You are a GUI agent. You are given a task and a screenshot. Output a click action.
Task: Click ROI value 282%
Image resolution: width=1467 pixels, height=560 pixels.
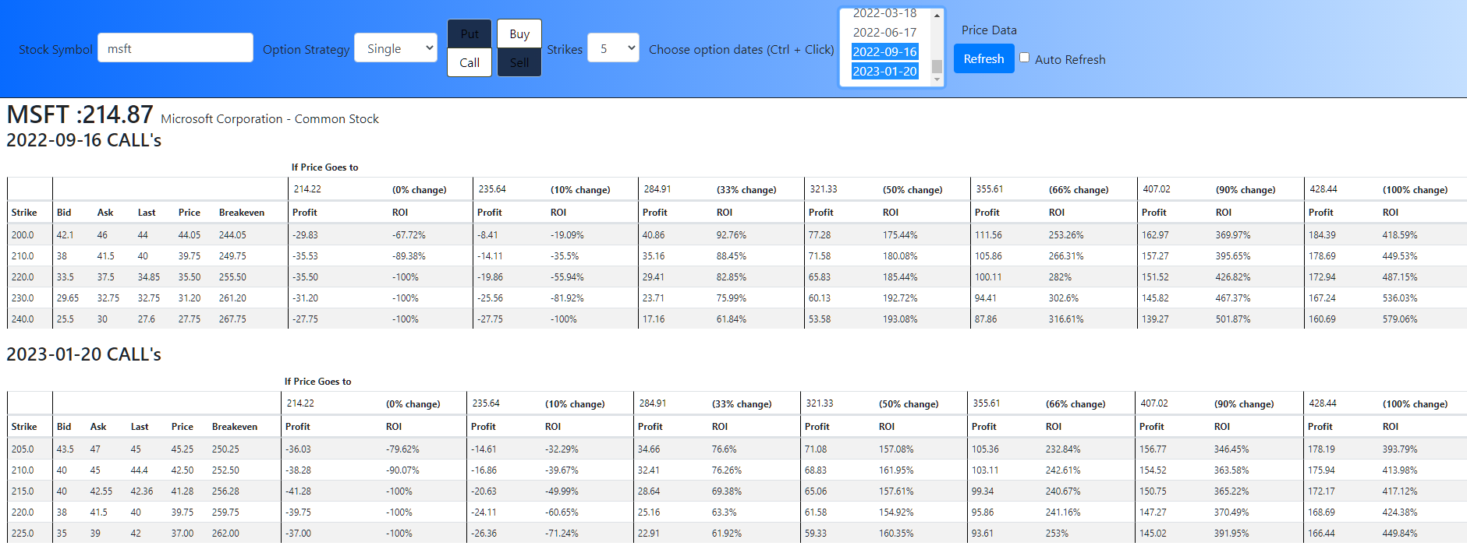[x=1060, y=276]
